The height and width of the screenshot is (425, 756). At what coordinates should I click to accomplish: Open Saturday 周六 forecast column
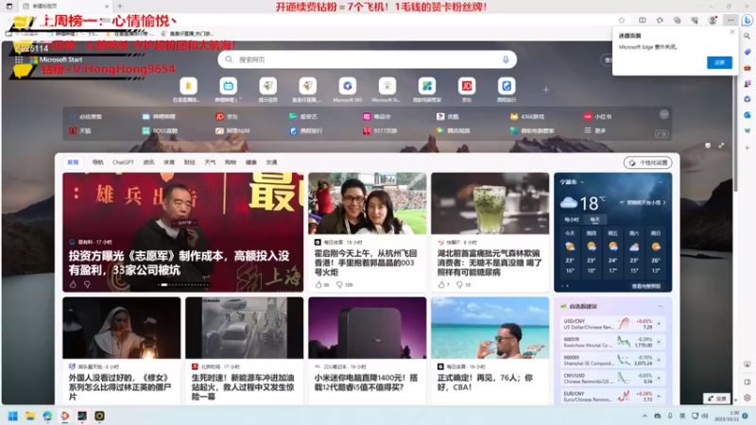point(634,252)
